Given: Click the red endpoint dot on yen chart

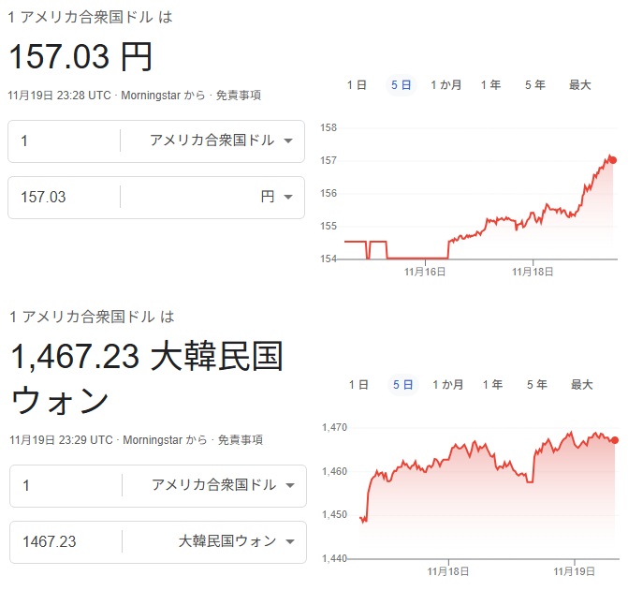Looking at the screenshot, I should (612, 160).
